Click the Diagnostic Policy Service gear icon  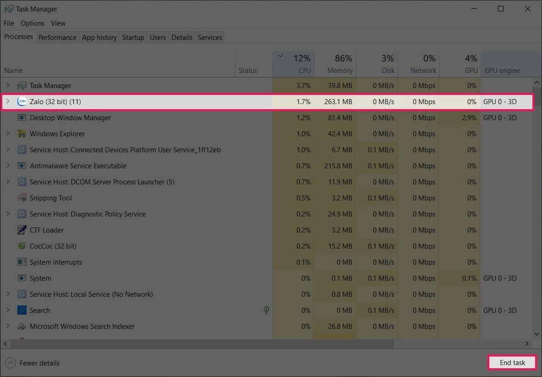[22, 214]
